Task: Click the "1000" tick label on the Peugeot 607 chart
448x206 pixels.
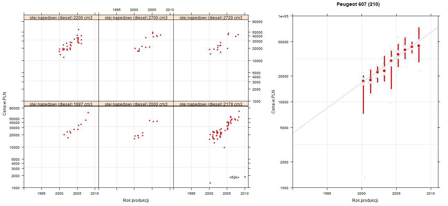Action: click(x=285, y=188)
